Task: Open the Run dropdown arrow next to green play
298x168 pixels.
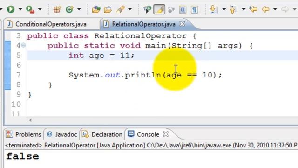Action: point(20,9)
